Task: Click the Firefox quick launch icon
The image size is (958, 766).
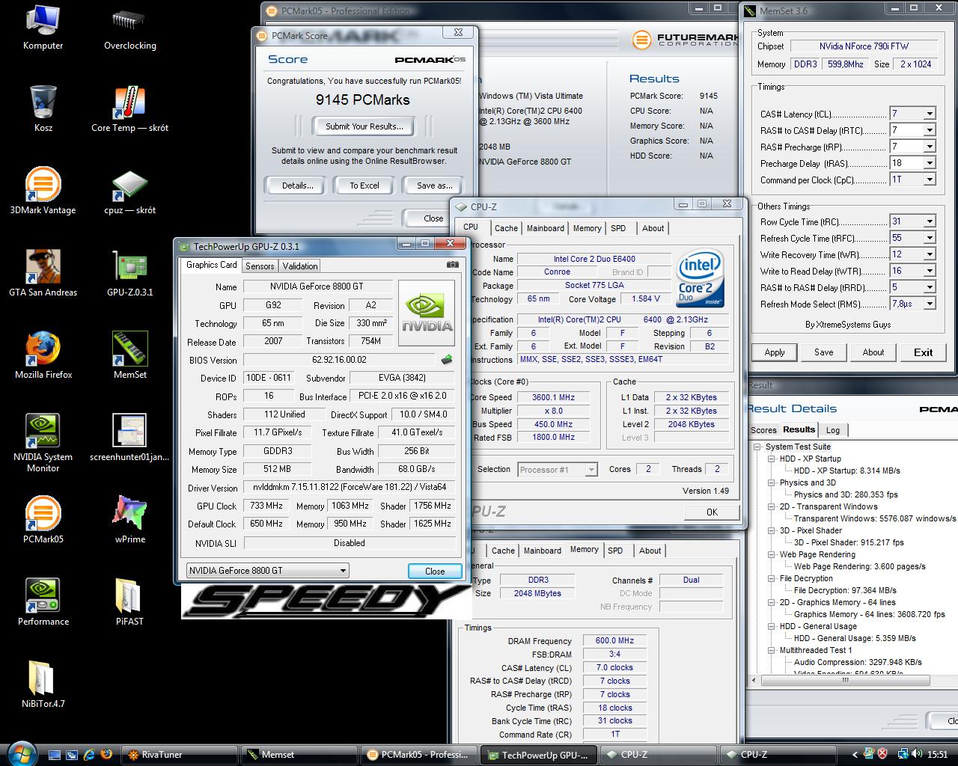Action: [x=106, y=755]
